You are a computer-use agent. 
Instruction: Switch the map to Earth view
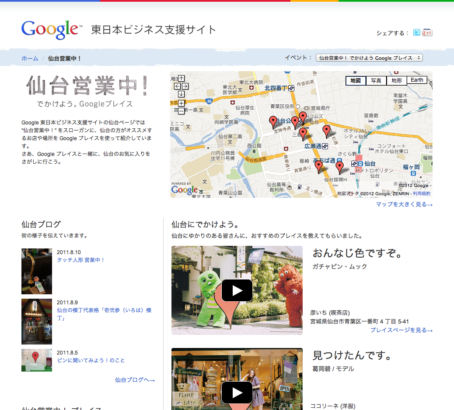point(417,80)
